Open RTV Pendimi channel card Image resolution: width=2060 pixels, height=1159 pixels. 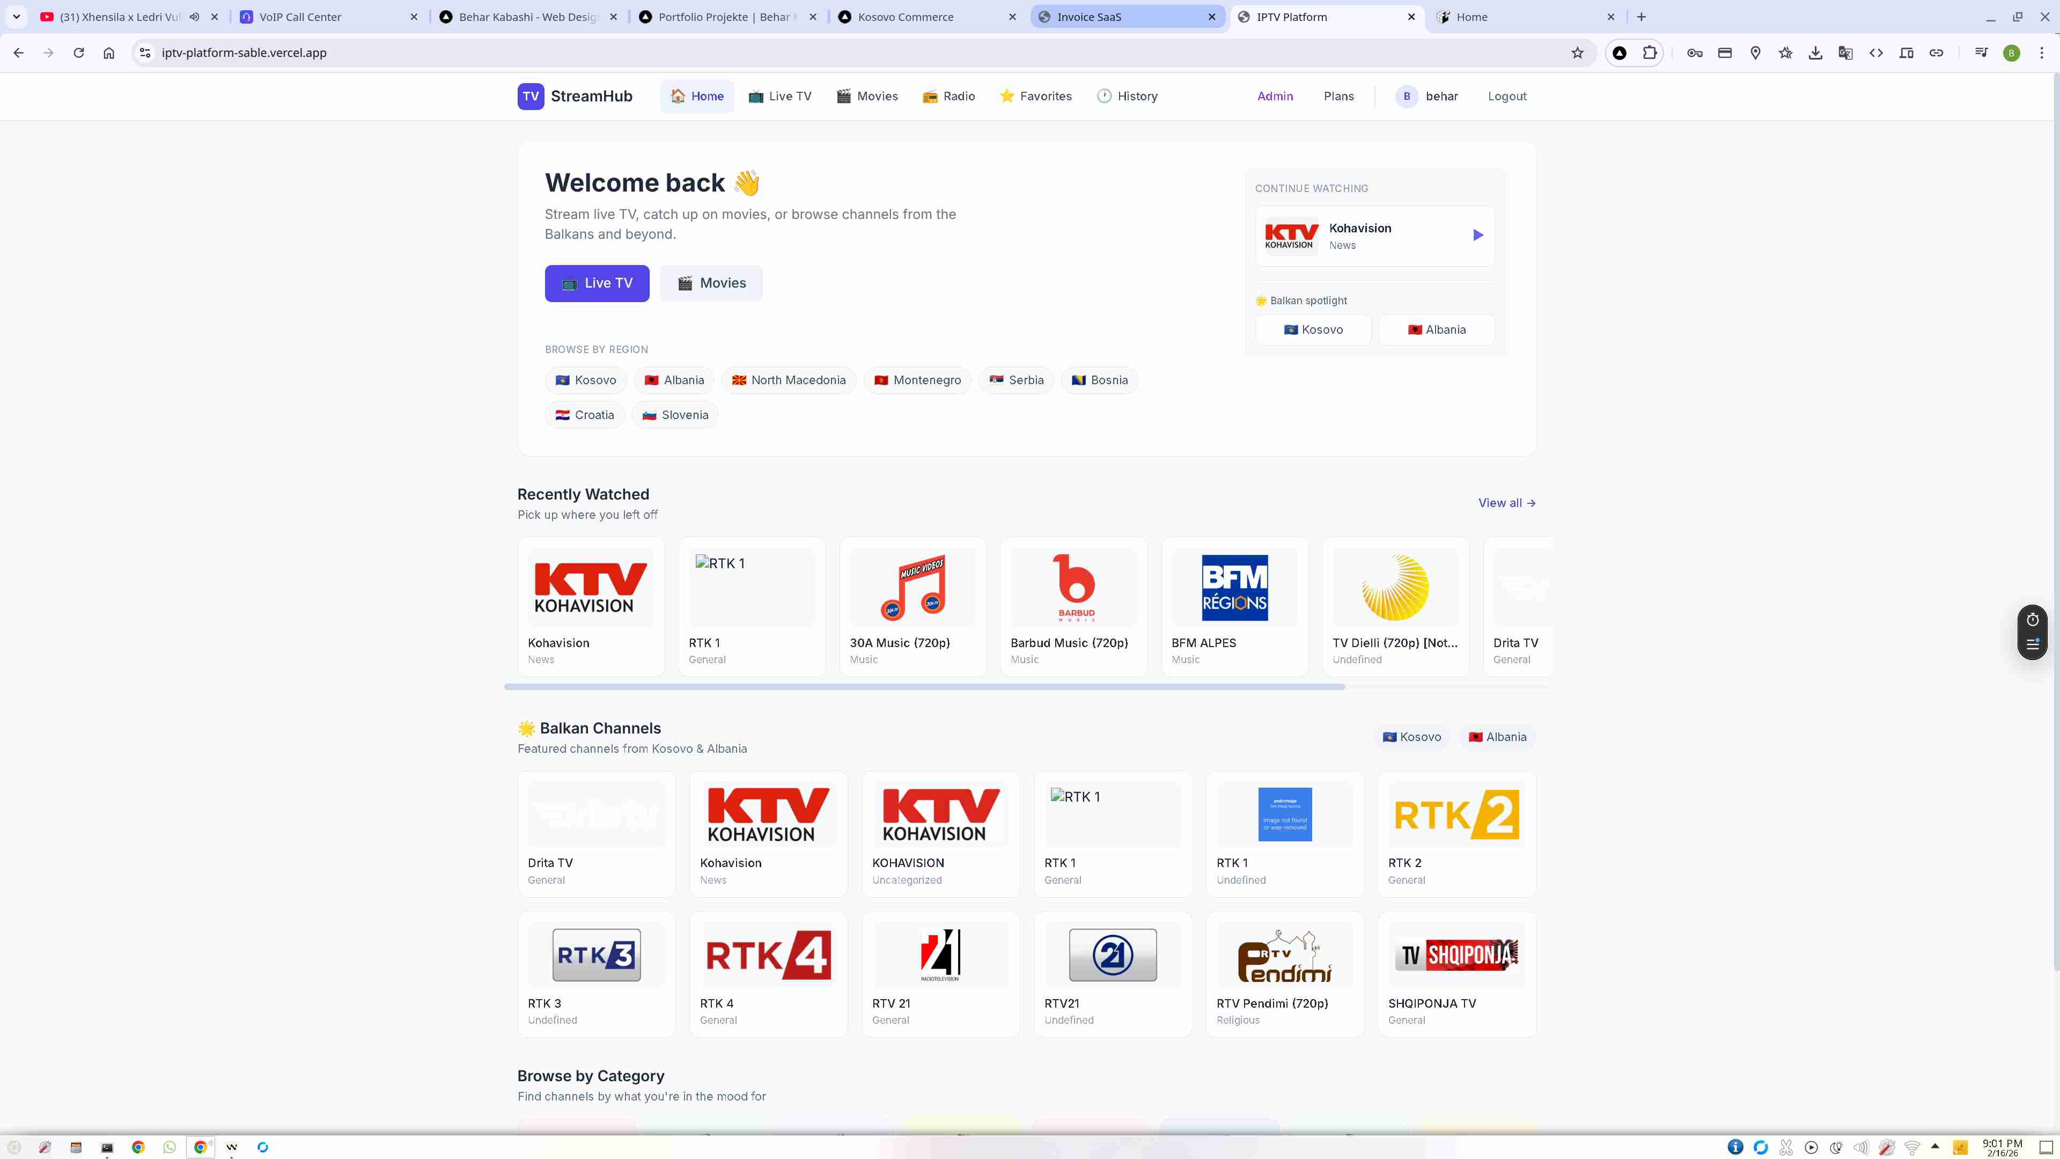point(1284,974)
